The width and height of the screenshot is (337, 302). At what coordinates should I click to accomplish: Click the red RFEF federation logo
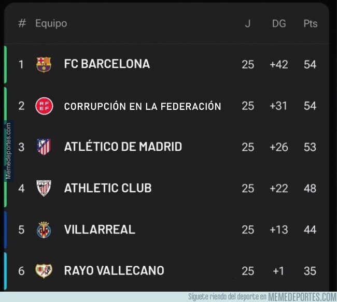[44, 106]
